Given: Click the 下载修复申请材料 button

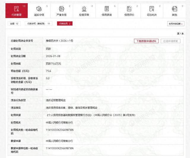Looking at the screenshot, I should (x=147, y=41).
